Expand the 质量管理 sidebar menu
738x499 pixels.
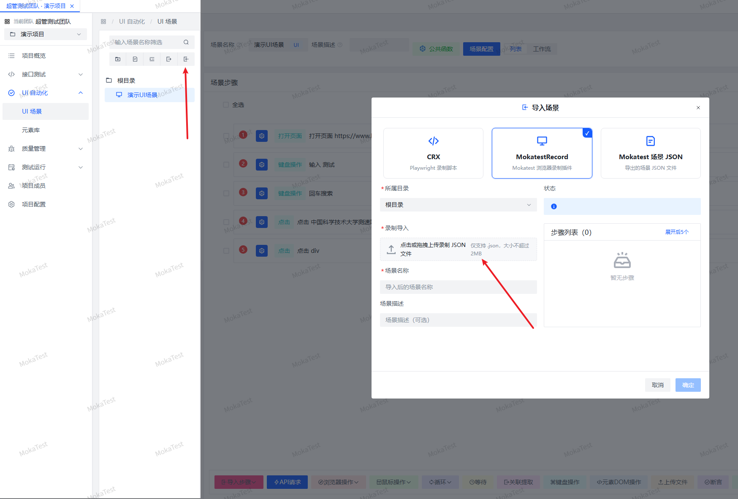[x=46, y=149]
